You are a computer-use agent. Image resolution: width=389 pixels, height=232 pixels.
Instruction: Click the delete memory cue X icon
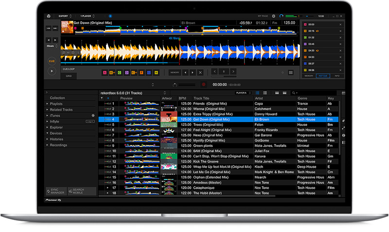200,72
